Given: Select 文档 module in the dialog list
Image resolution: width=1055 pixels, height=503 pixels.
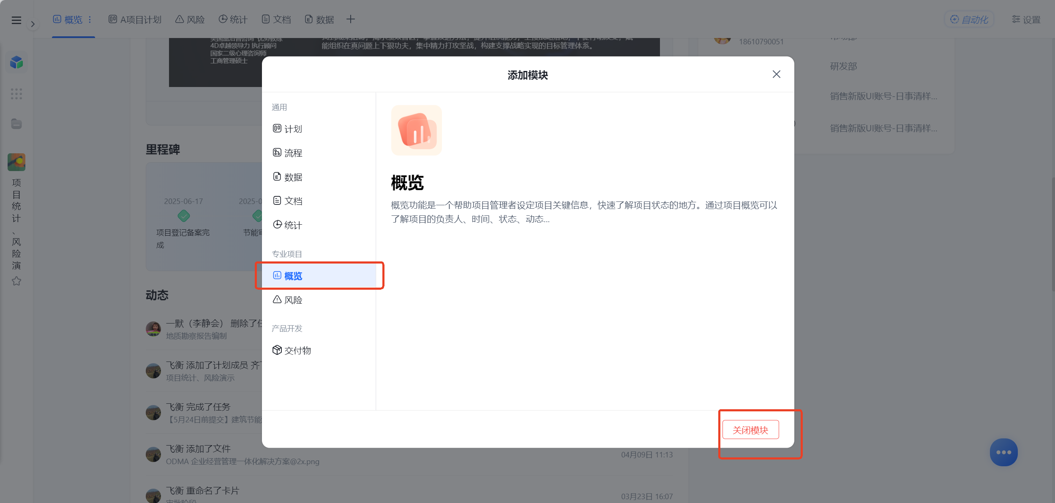Looking at the screenshot, I should (x=319, y=201).
